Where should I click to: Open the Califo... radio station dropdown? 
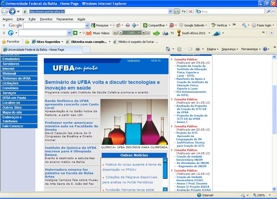[139, 33]
